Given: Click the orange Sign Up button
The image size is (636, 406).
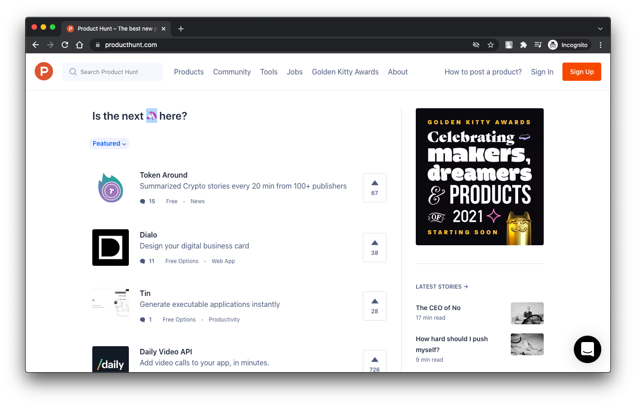Looking at the screenshot, I should coord(582,72).
